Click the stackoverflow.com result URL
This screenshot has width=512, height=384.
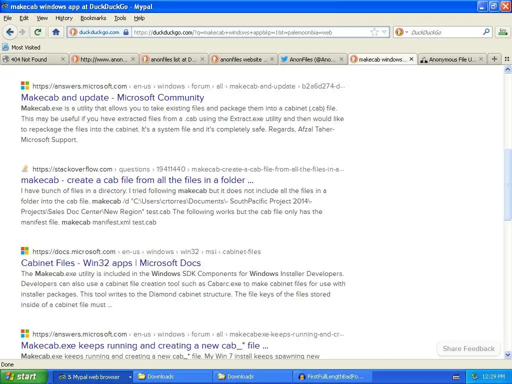188,169
